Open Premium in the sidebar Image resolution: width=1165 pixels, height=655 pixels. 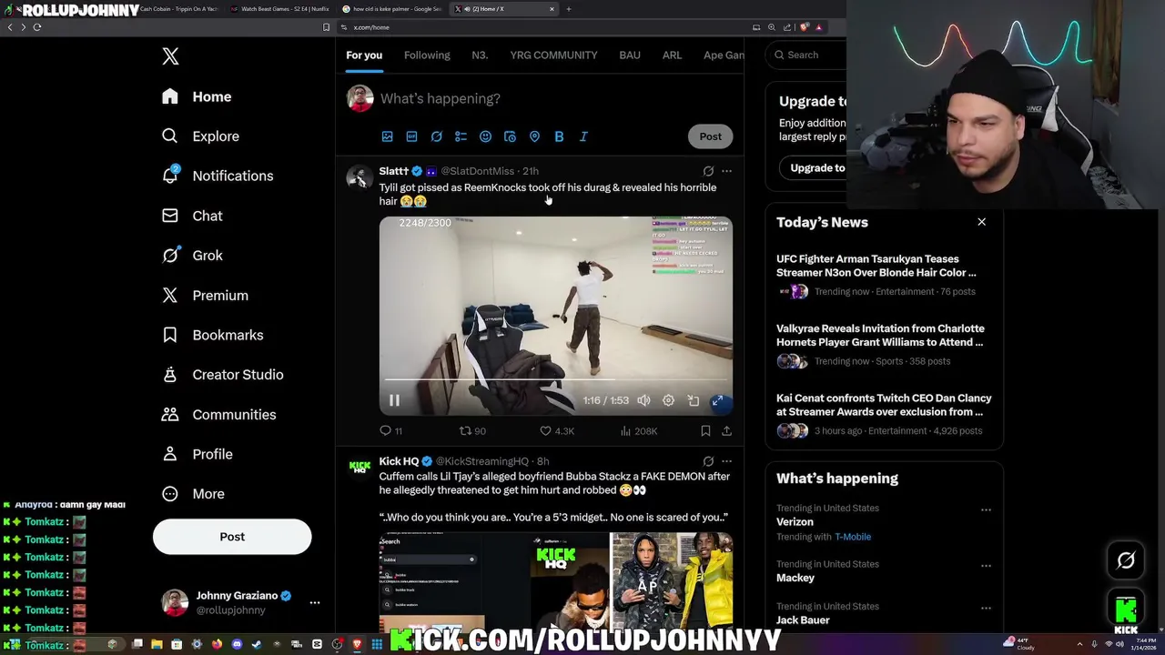pos(205,296)
